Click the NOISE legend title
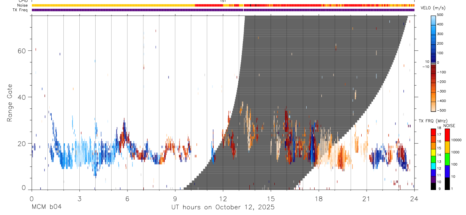Viewport: 466px width, 215px height. (449, 126)
